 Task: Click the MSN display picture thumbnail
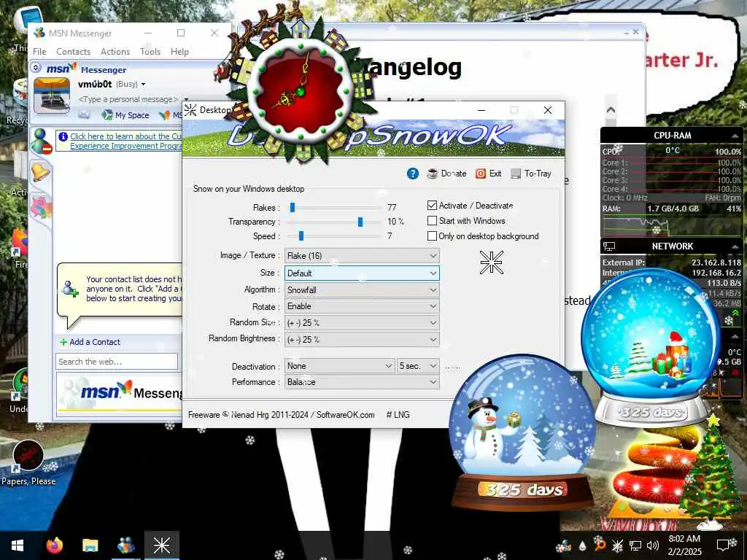coord(52,96)
